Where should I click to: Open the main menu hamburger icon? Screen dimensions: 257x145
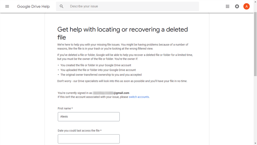click(7, 6)
